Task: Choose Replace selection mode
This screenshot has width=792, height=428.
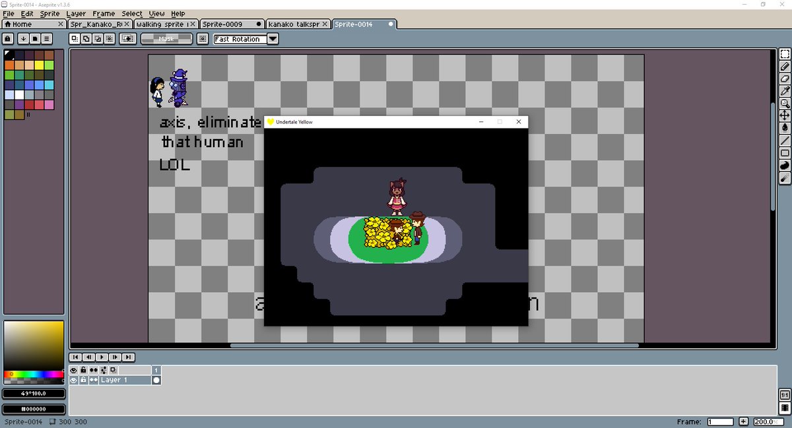Action: [75, 39]
